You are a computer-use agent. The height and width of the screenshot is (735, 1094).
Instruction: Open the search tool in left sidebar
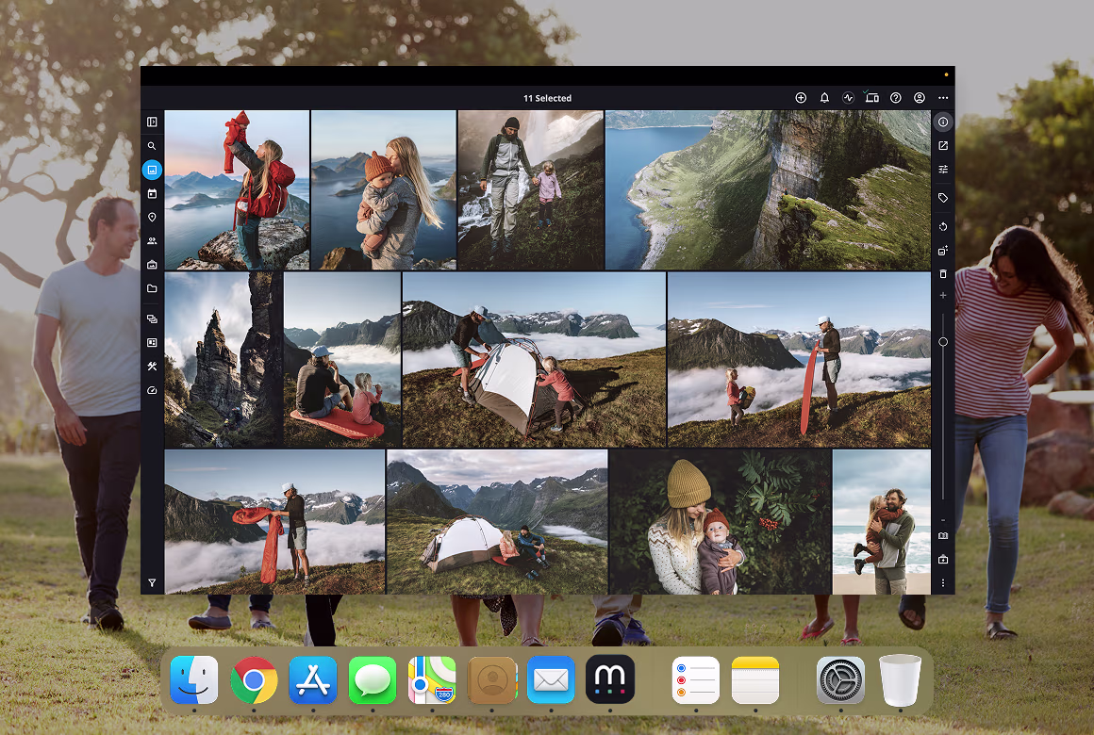[x=152, y=146]
